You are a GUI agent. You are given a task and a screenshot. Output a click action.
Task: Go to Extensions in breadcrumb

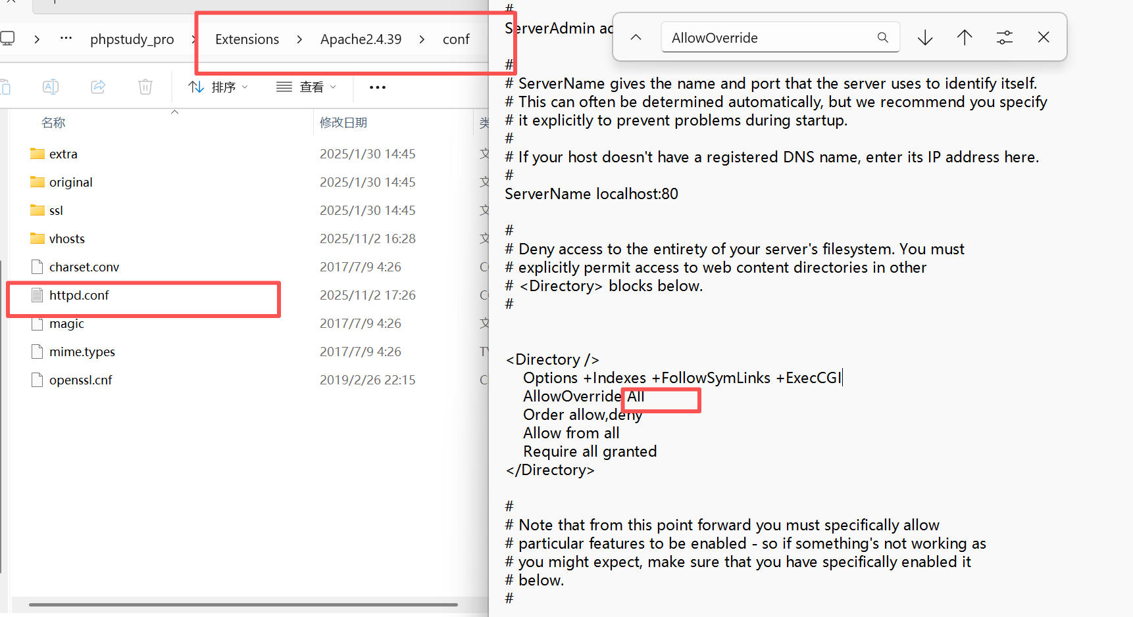tap(247, 39)
